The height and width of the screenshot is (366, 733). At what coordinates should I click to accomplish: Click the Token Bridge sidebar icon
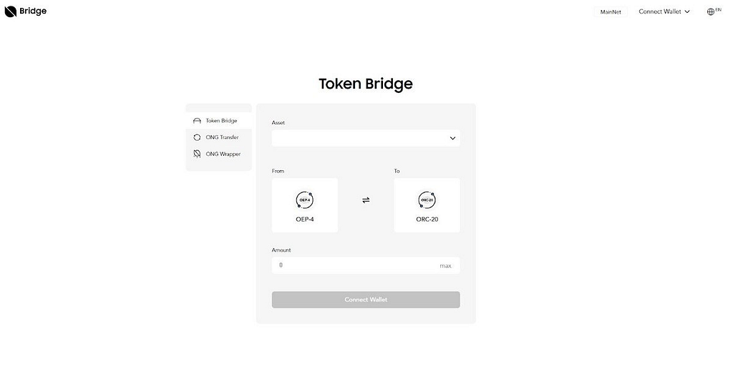(197, 121)
